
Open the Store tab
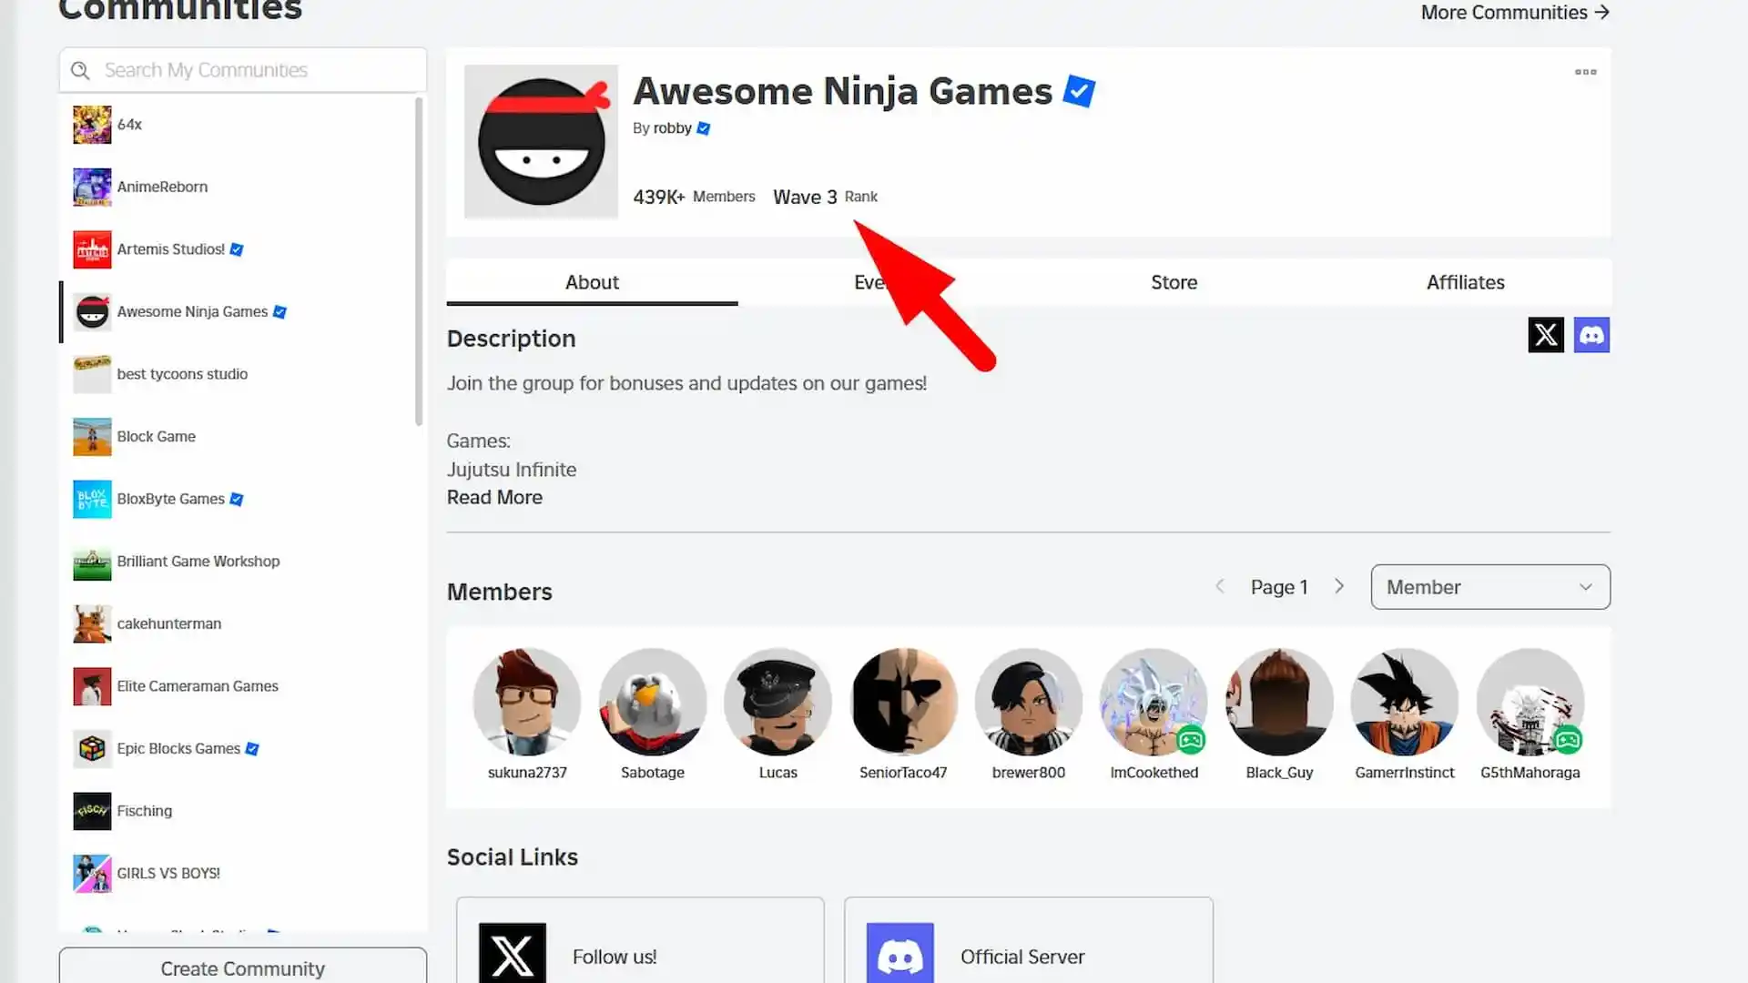click(1174, 282)
